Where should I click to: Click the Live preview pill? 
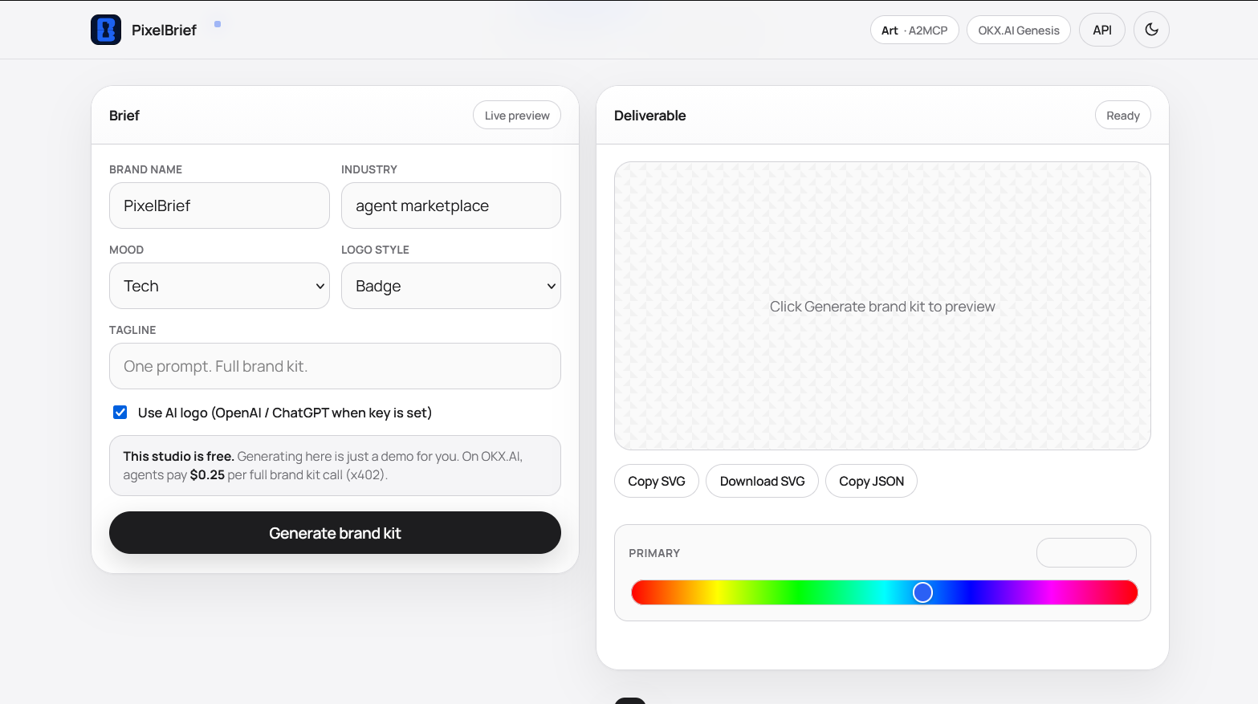pos(517,115)
